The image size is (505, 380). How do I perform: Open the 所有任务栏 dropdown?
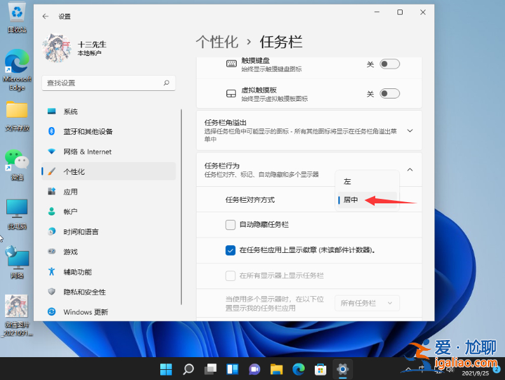tap(367, 303)
